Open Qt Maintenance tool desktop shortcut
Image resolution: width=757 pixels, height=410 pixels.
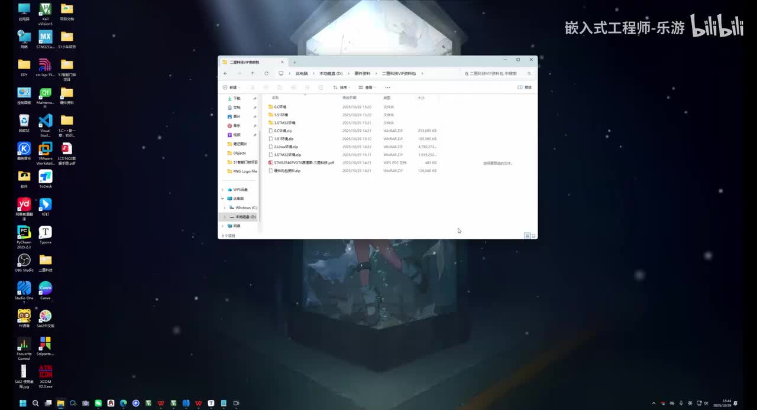pyautogui.click(x=46, y=96)
